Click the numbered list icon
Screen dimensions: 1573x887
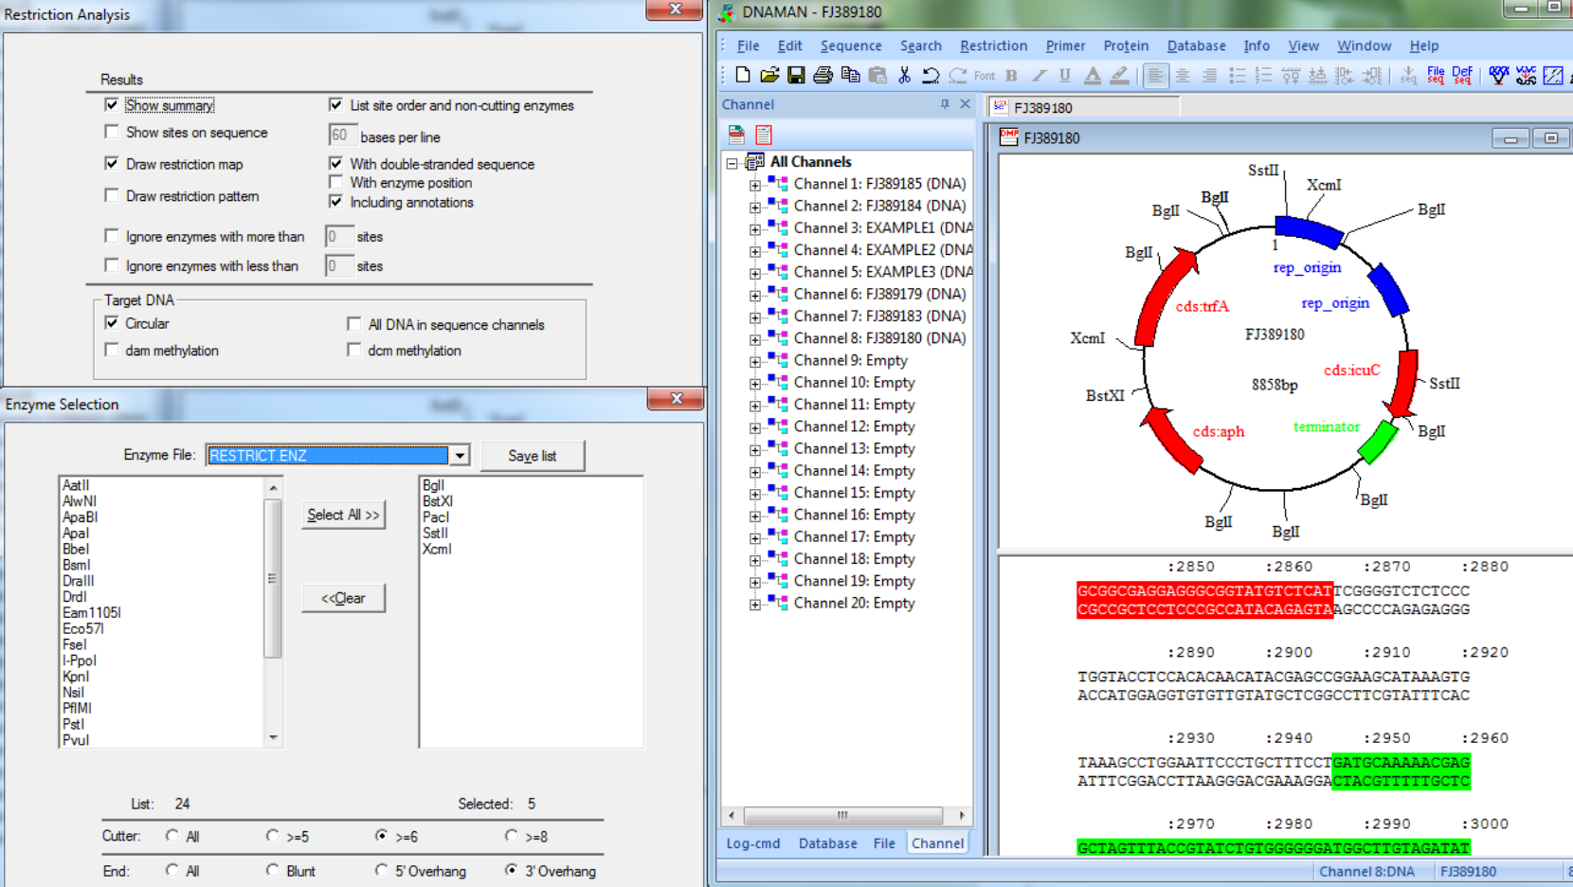click(x=1263, y=75)
